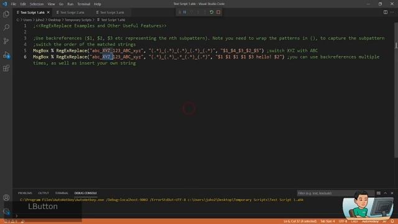Maximize the bottom panel size

[x=386, y=193]
